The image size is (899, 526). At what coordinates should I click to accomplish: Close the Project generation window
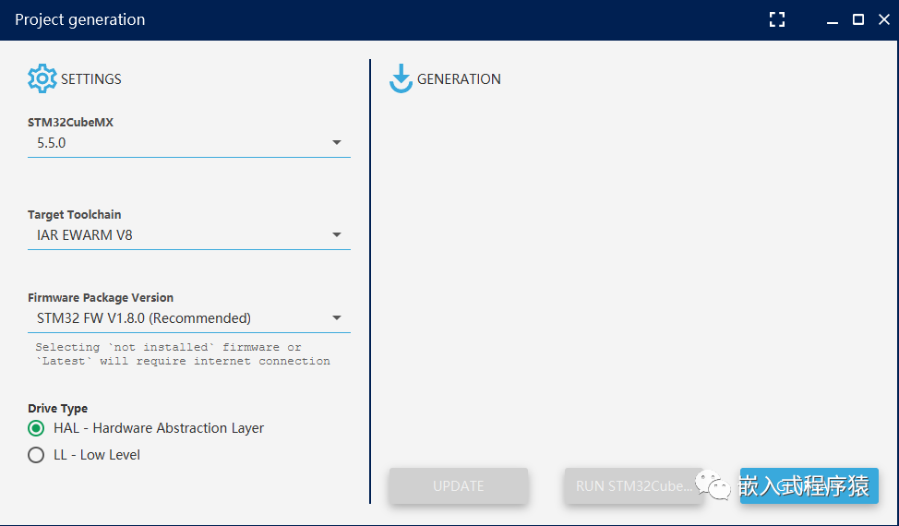[884, 19]
